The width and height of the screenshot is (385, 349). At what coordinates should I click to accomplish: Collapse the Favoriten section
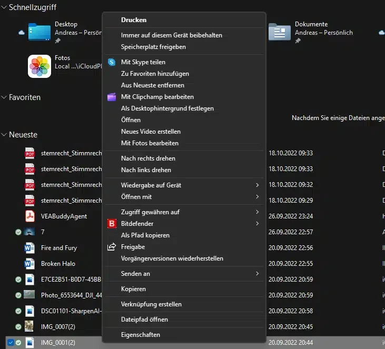point(4,97)
